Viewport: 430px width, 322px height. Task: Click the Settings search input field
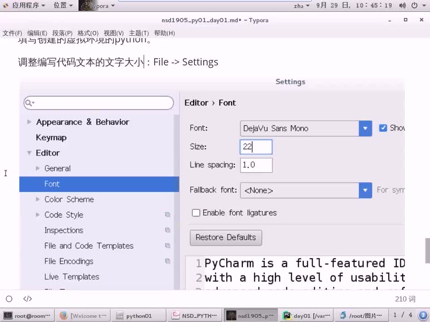[99, 103]
